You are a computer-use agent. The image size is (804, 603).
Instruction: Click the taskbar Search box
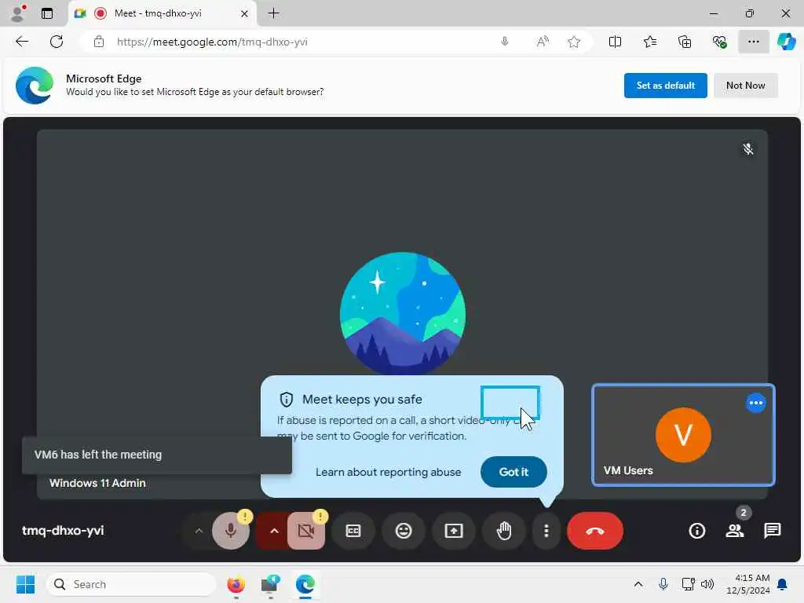(x=132, y=584)
